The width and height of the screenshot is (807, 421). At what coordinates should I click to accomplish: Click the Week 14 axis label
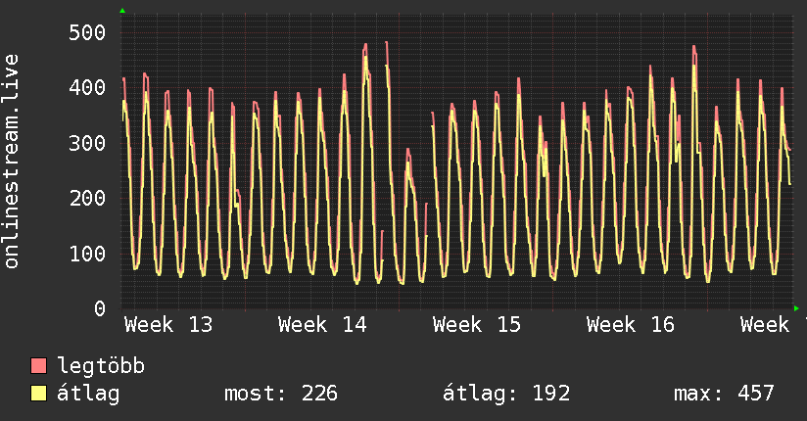[x=322, y=325]
